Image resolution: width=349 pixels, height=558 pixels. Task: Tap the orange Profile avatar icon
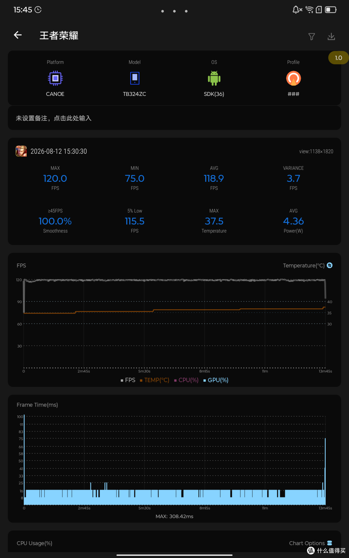click(x=293, y=78)
